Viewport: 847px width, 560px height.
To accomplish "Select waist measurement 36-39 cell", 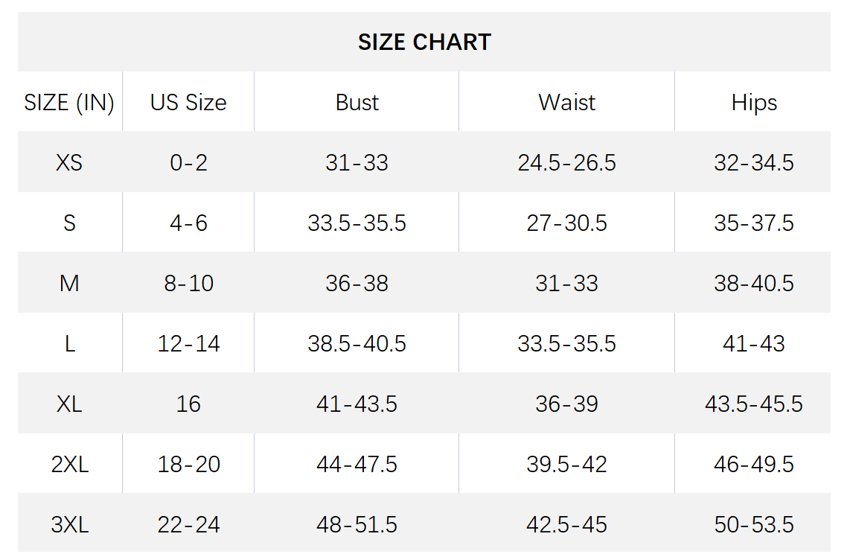I will (566, 404).
